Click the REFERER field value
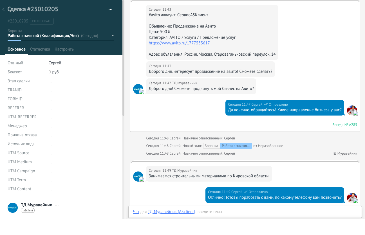The width and height of the screenshot is (365, 235). pyautogui.click(x=50, y=108)
